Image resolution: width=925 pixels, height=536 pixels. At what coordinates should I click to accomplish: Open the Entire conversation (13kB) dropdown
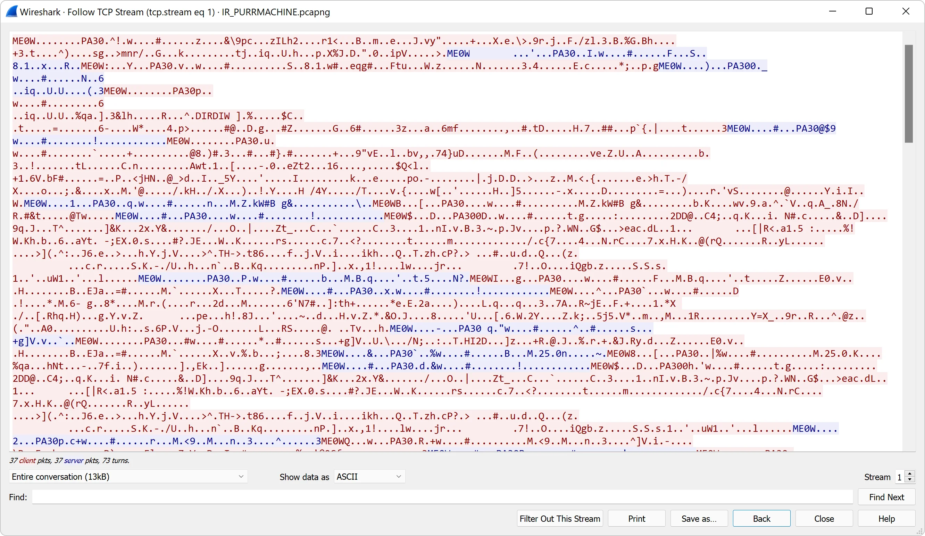(128, 477)
